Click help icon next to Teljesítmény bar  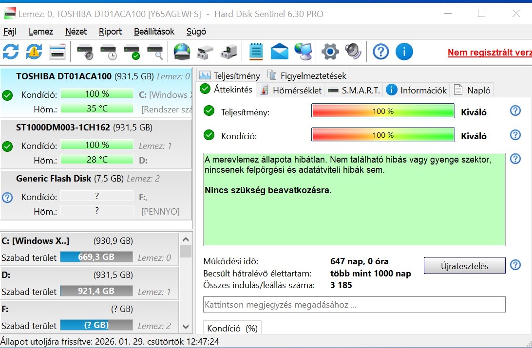(x=515, y=110)
